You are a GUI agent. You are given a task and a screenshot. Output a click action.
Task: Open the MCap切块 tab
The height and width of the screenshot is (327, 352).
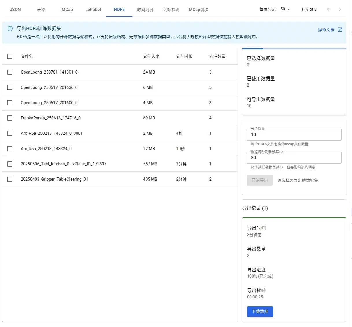[199, 10]
